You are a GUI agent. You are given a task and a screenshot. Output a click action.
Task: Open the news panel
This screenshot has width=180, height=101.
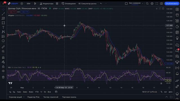point(177,21)
